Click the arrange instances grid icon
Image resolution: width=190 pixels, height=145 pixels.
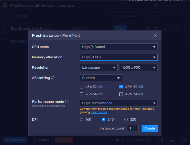[161, 140]
